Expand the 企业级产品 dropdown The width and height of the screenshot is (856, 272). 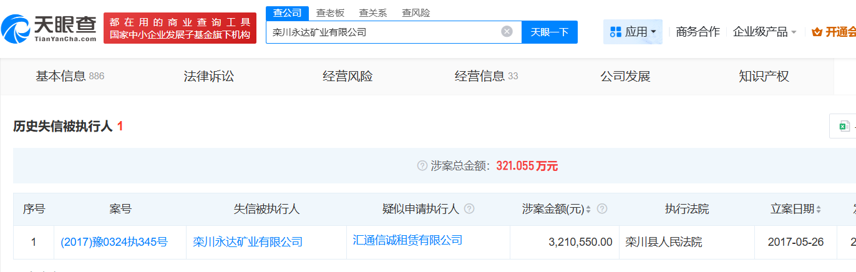pyautogui.click(x=794, y=32)
